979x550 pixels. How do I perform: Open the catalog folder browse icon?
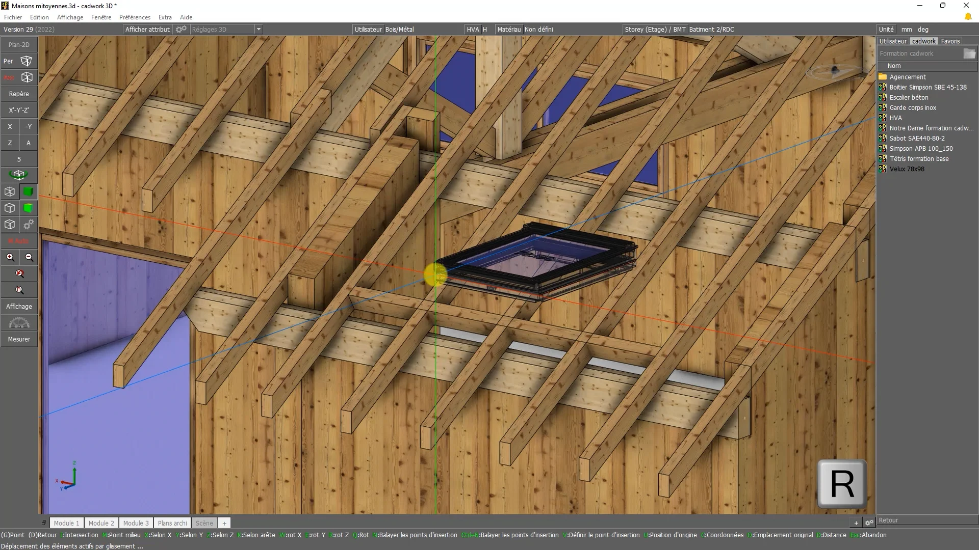[x=969, y=53]
